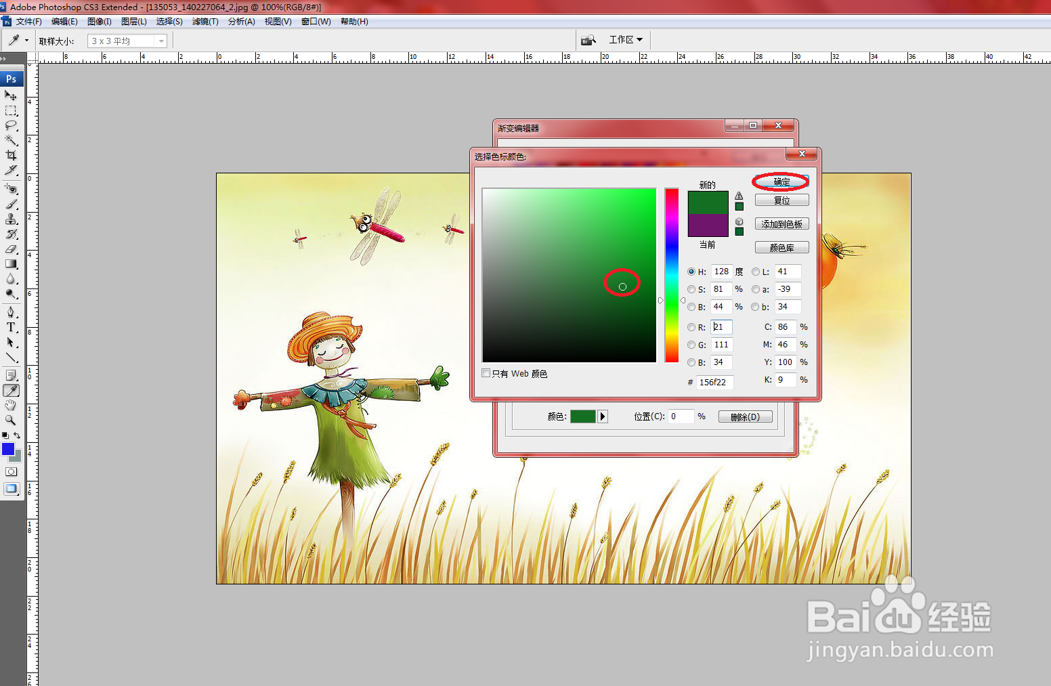Image resolution: width=1051 pixels, height=686 pixels.
Task: Select the Red Eye healing tool
Action: click(x=11, y=189)
